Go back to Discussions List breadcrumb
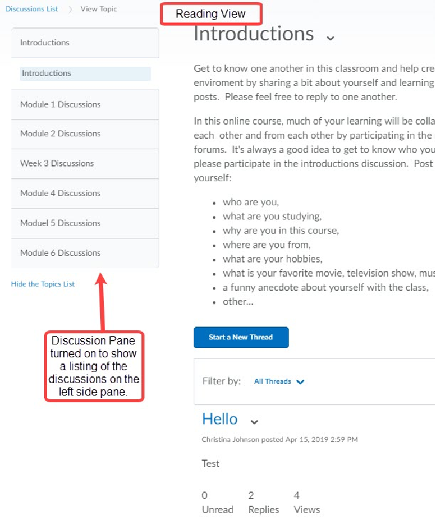The height and width of the screenshot is (520, 436). (32, 9)
